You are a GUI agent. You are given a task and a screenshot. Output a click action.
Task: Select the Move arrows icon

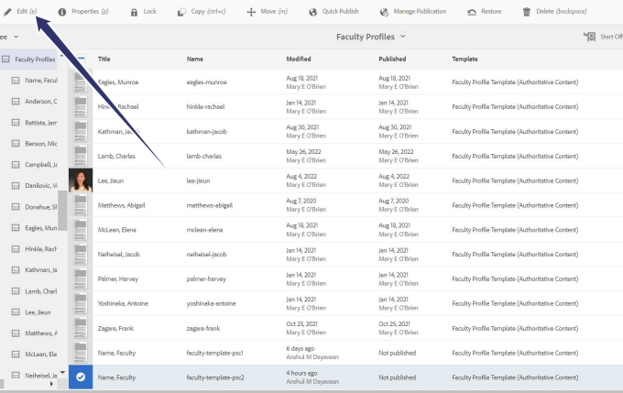point(251,12)
